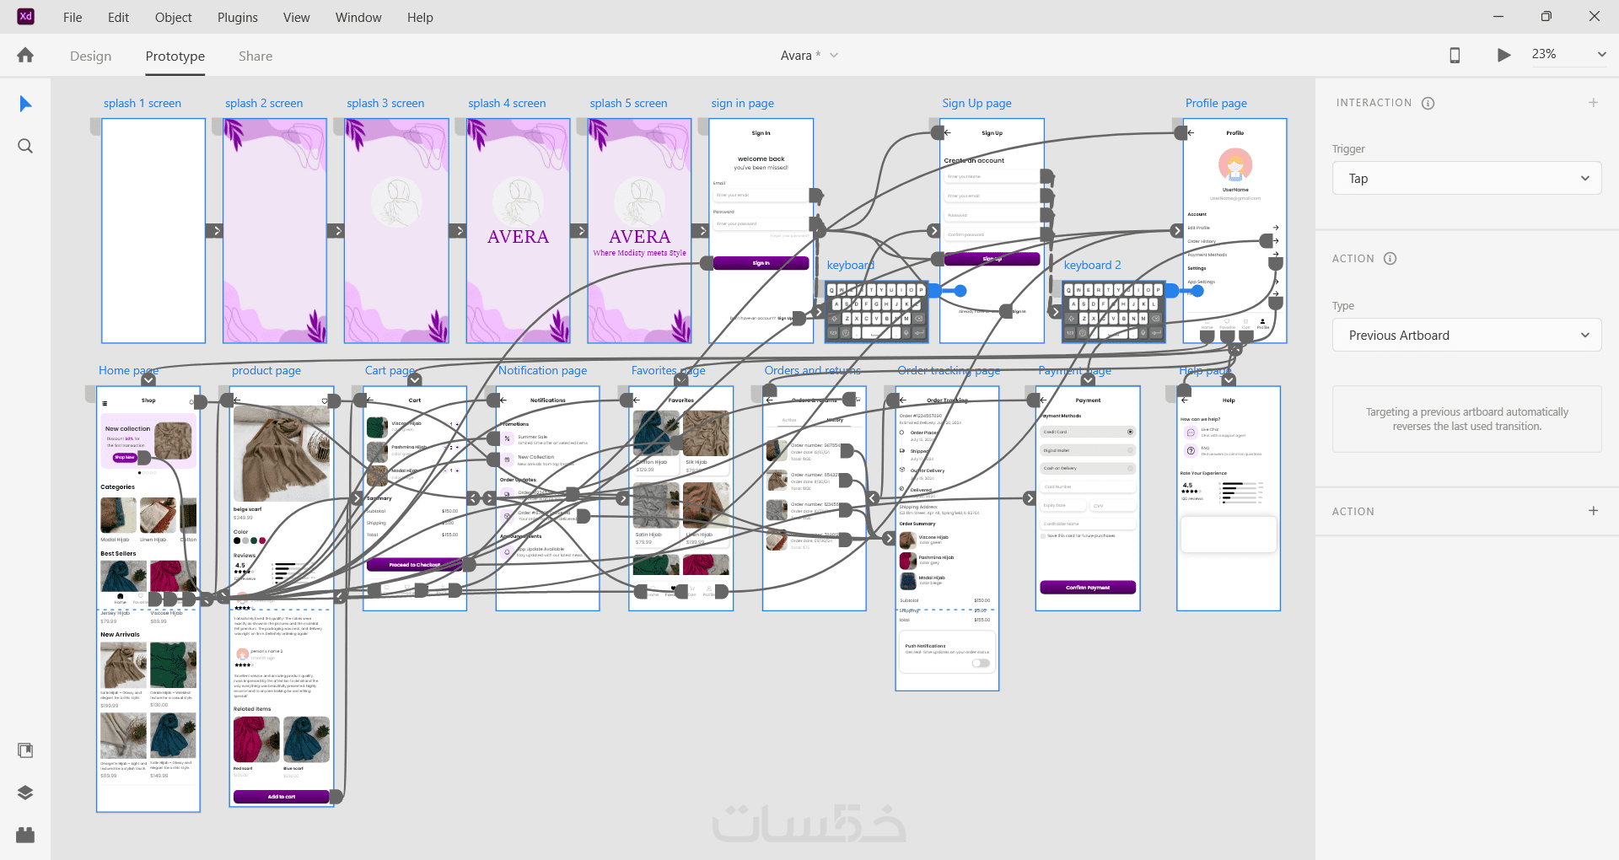Viewport: 1619px width, 860px height.
Task: Click the Home icon
Action: click(x=25, y=55)
